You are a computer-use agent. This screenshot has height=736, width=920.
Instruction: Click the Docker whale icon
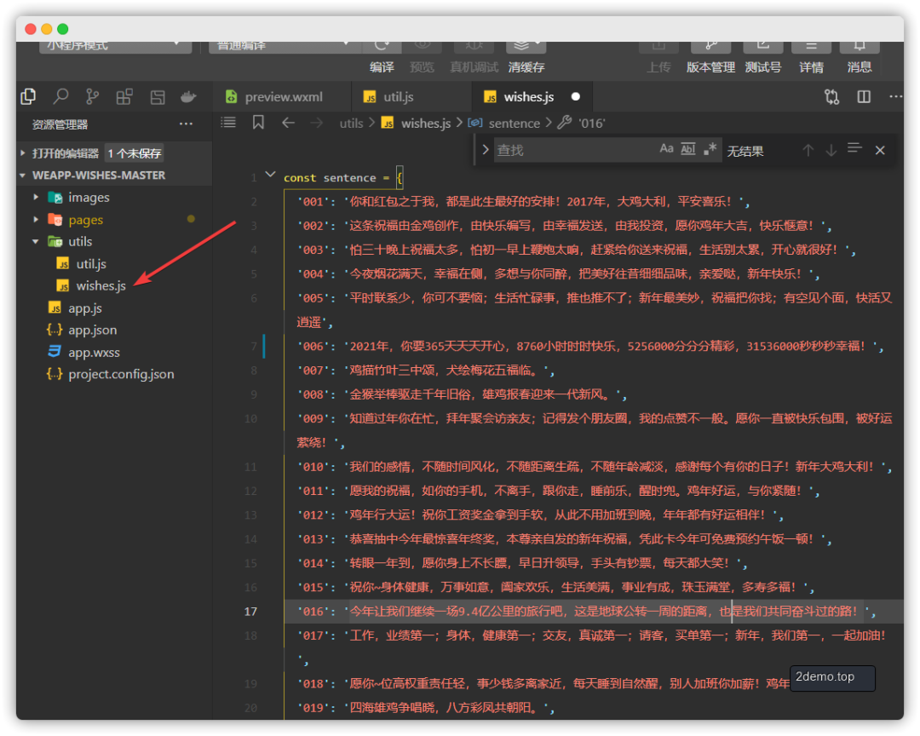click(188, 96)
